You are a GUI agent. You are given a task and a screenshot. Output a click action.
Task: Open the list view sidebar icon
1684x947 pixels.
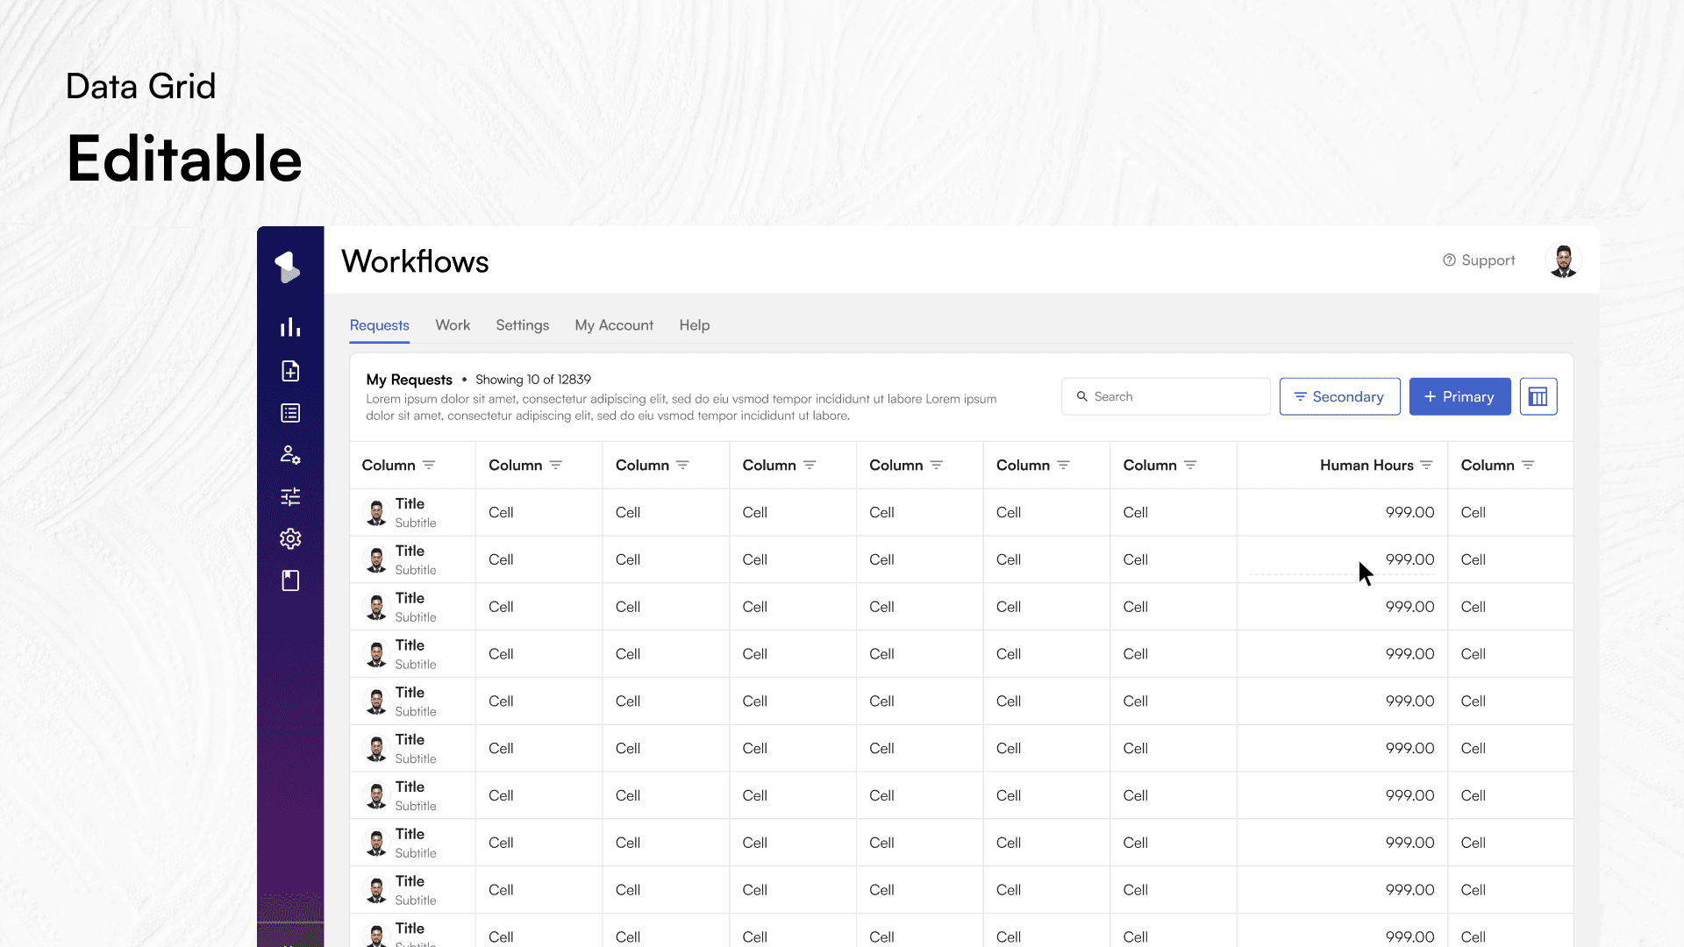point(290,413)
